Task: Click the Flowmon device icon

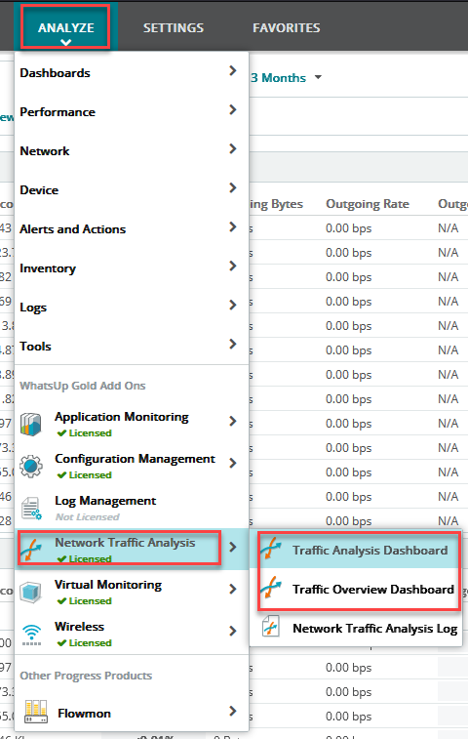Action: (36, 712)
